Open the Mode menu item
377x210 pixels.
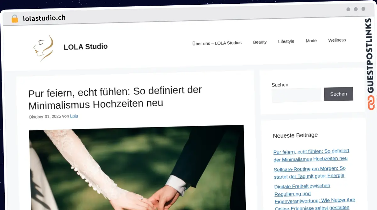coord(311,41)
